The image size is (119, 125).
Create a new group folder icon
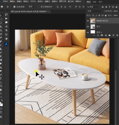(x=110, y=35)
